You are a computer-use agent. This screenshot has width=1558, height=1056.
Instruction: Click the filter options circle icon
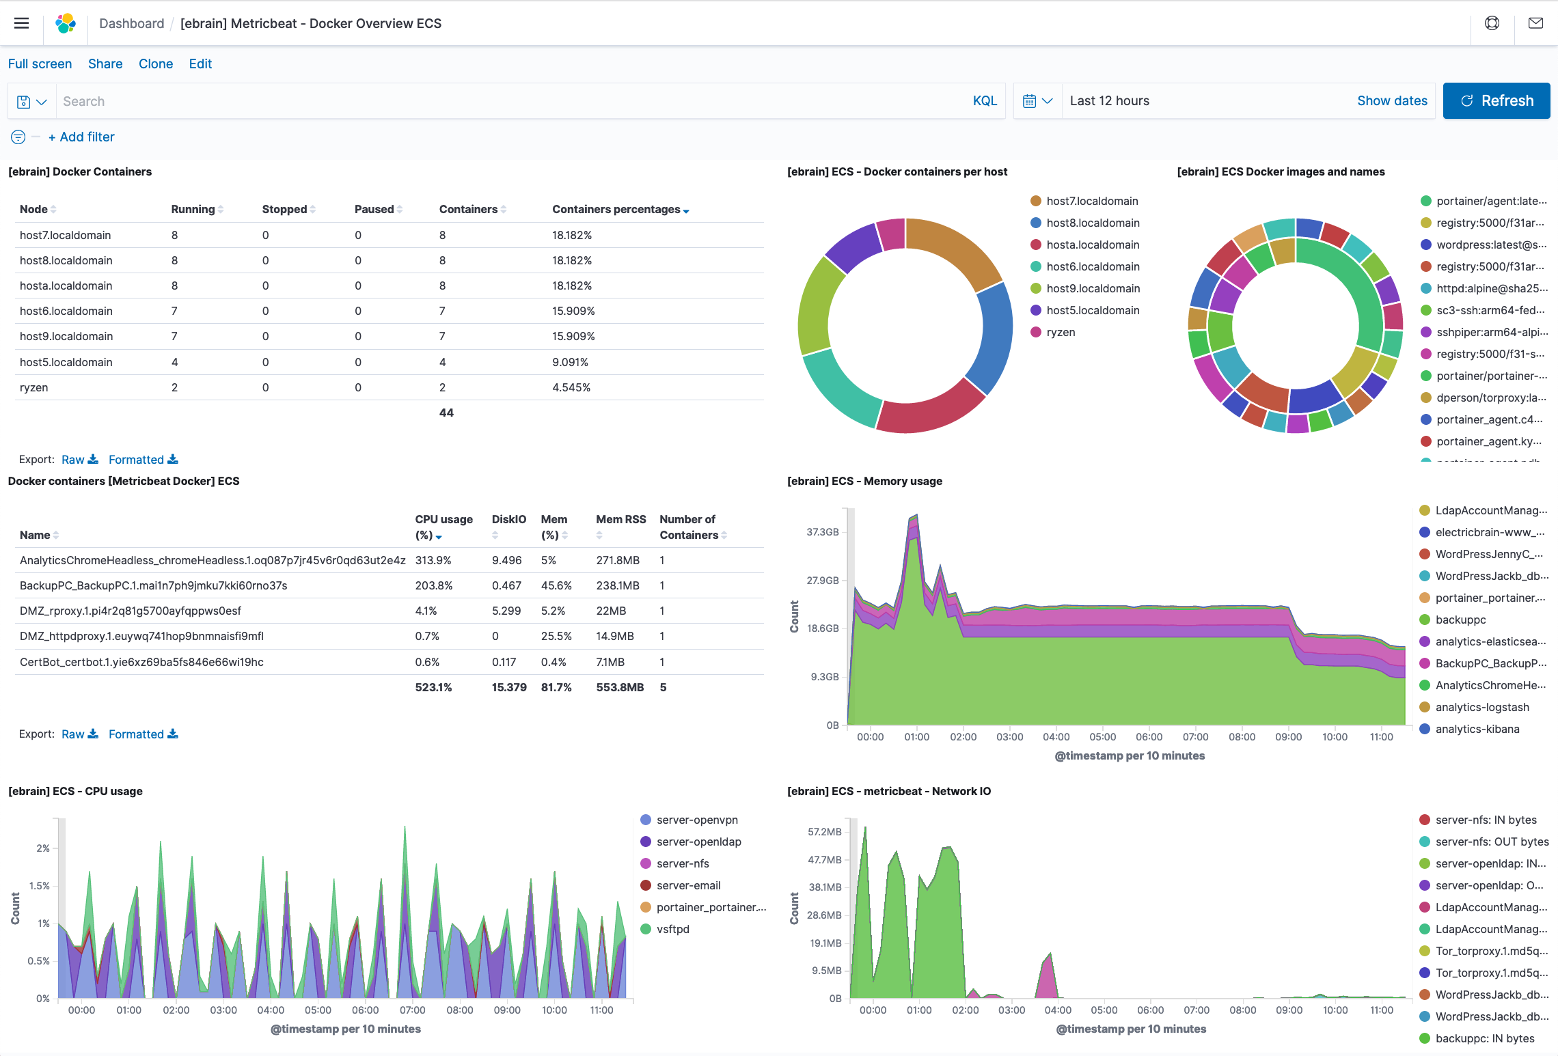[x=18, y=137]
